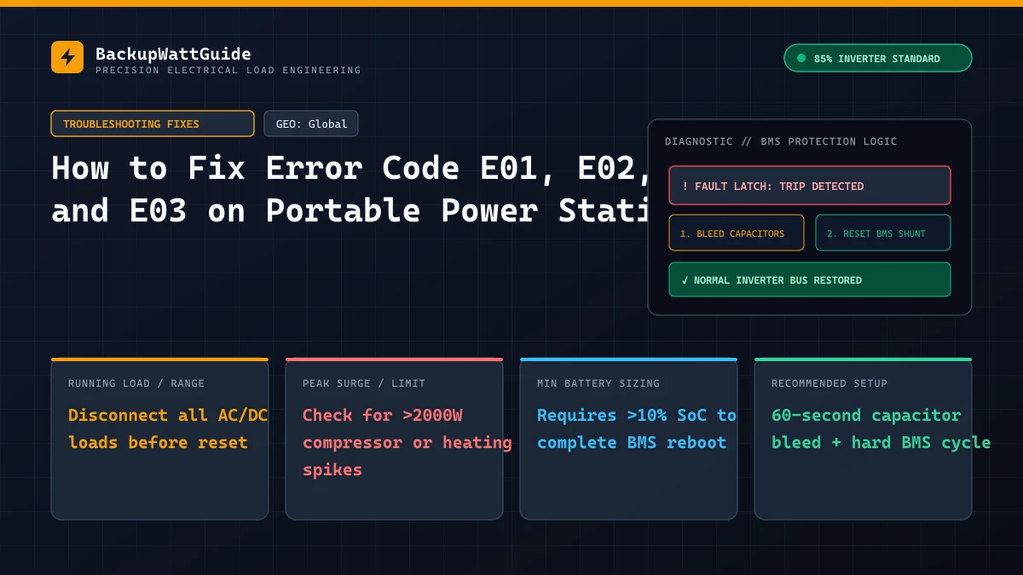Click the Normal Inverter Bus Restored bar
Image resolution: width=1023 pixels, height=575 pixels.
coord(809,279)
